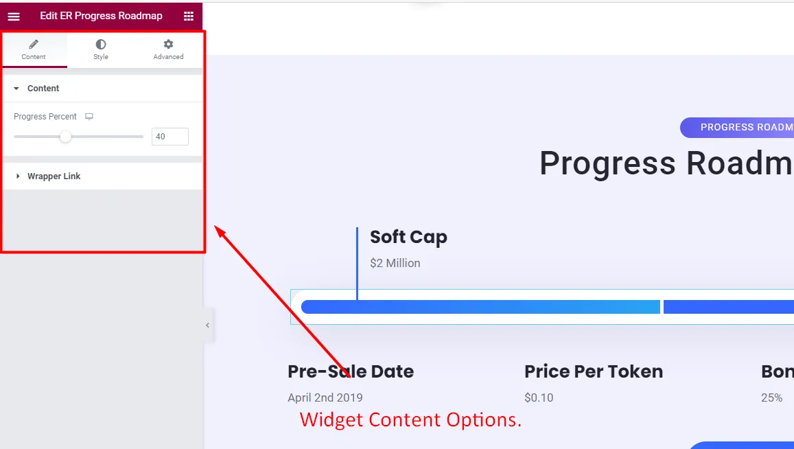
Task: Select the Soft Cap text element
Action: click(408, 236)
